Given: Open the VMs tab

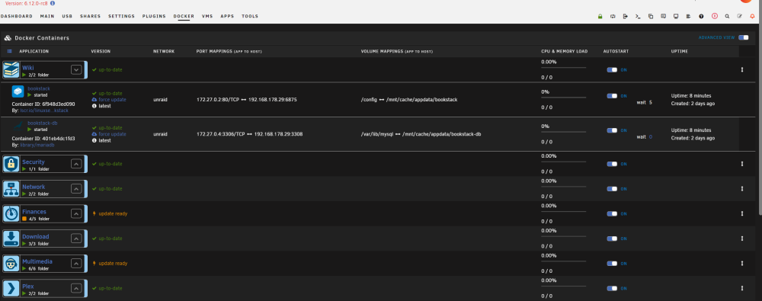Looking at the screenshot, I should coord(207,16).
